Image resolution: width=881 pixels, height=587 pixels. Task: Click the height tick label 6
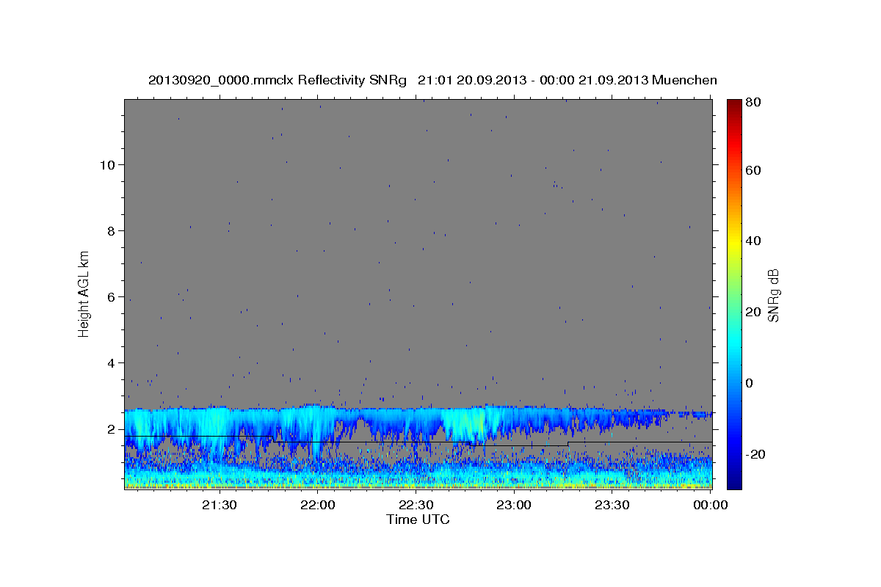pos(112,297)
